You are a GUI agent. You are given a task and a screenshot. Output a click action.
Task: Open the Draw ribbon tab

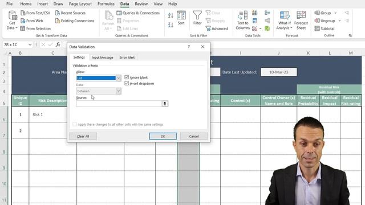point(58,4)
